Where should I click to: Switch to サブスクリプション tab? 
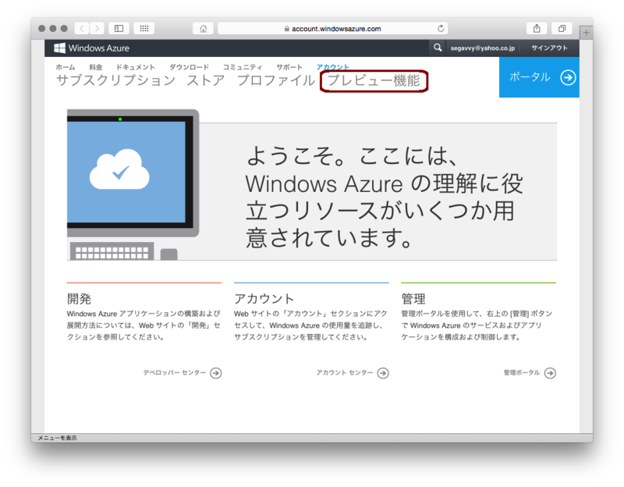[115, 80]
